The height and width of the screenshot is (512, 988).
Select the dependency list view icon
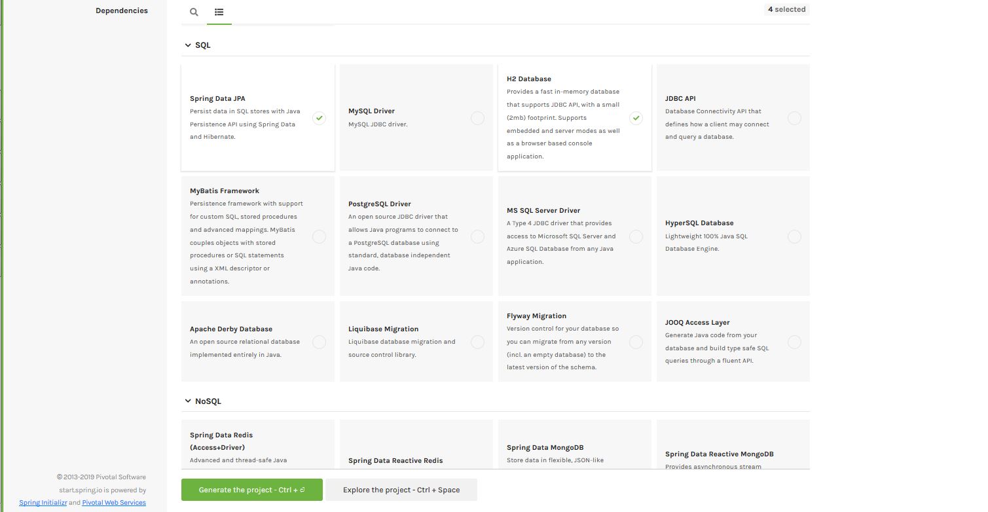pyautogui.click(x=219, y=12)
